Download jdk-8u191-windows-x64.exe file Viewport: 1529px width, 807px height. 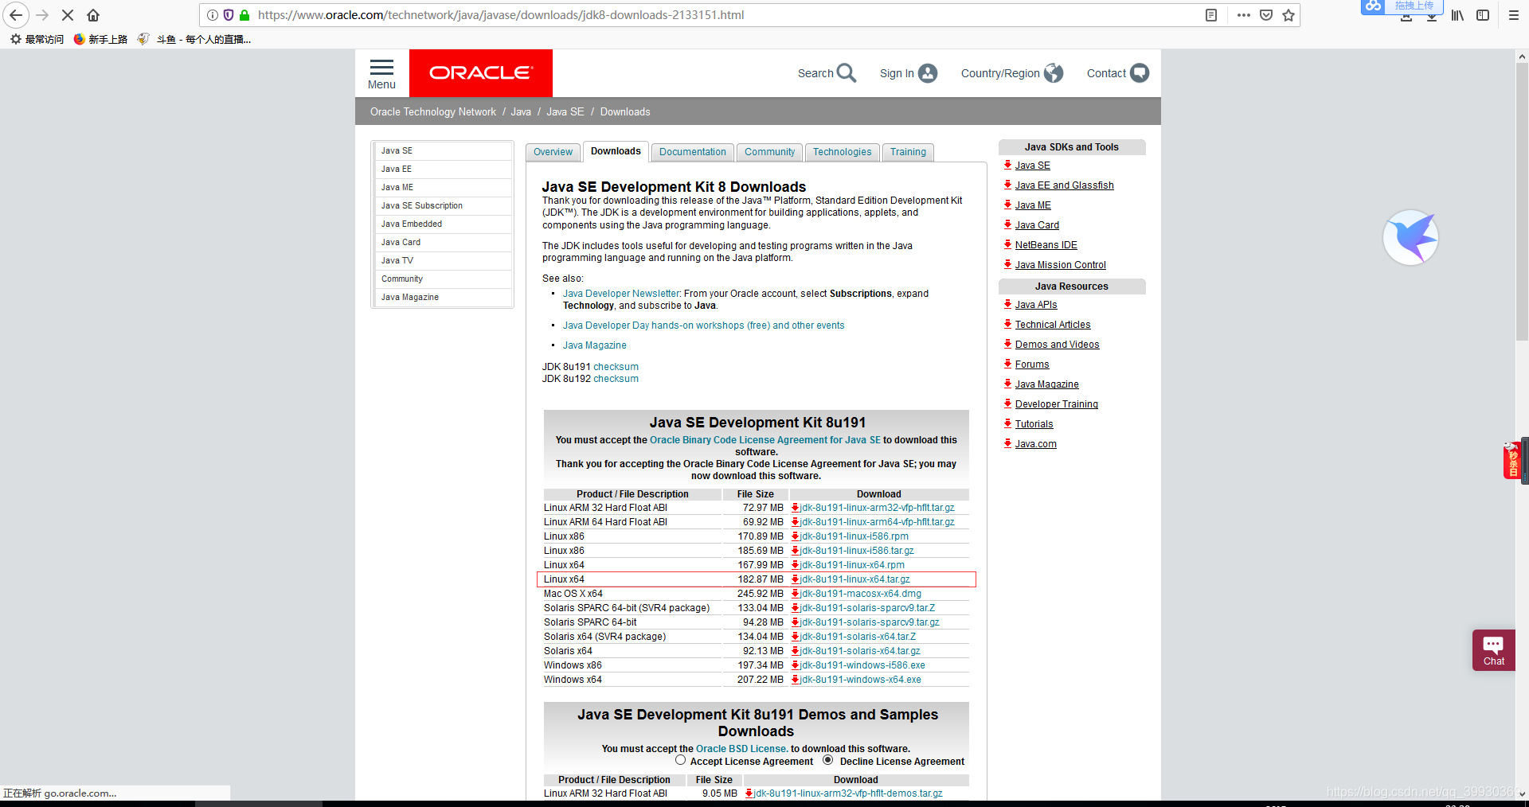[861, 680]
